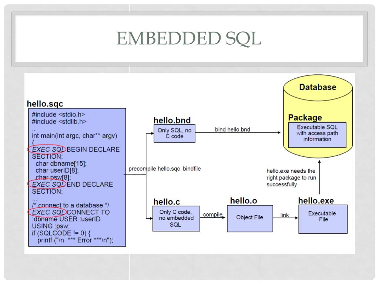Click the 'USING :psw;' line
Viewport: 379px width, 284px height.
(x=51, y=226)
